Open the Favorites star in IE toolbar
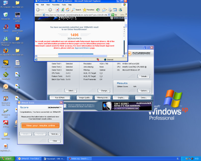Viewport: 201px width, 161px height. coord(89,10)
